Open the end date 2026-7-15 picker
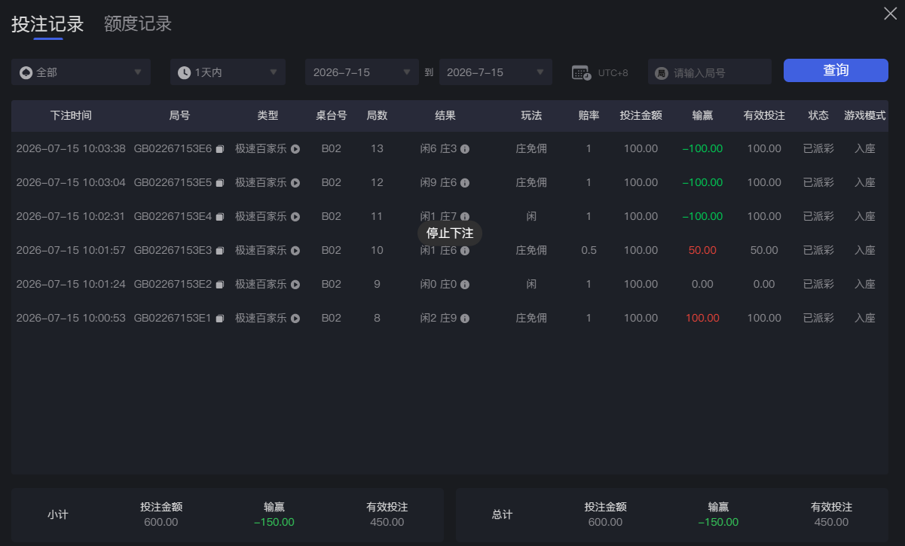This screenshot has width=905, height=546. click(x=496, y=72)
